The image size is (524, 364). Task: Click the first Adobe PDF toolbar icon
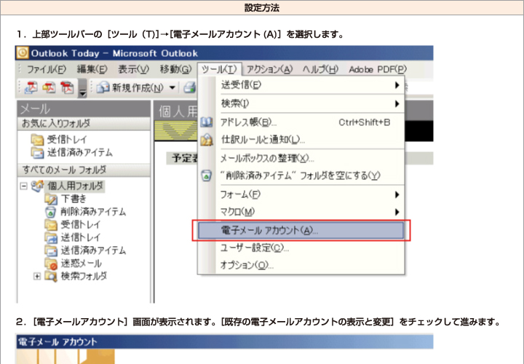31,87
